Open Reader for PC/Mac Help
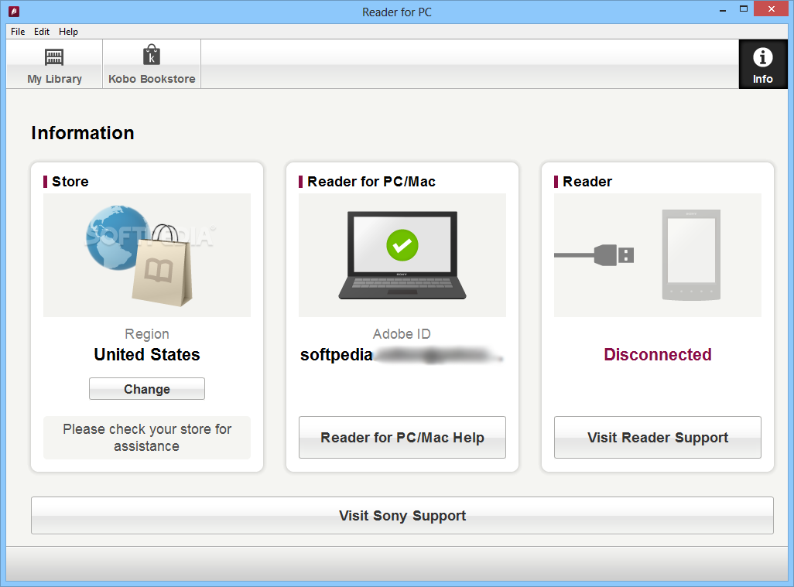Viewport: 794px width, 587px height. coord(402,437)
